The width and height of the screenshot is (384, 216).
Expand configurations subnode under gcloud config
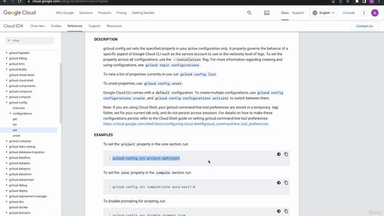coord(10,113)
